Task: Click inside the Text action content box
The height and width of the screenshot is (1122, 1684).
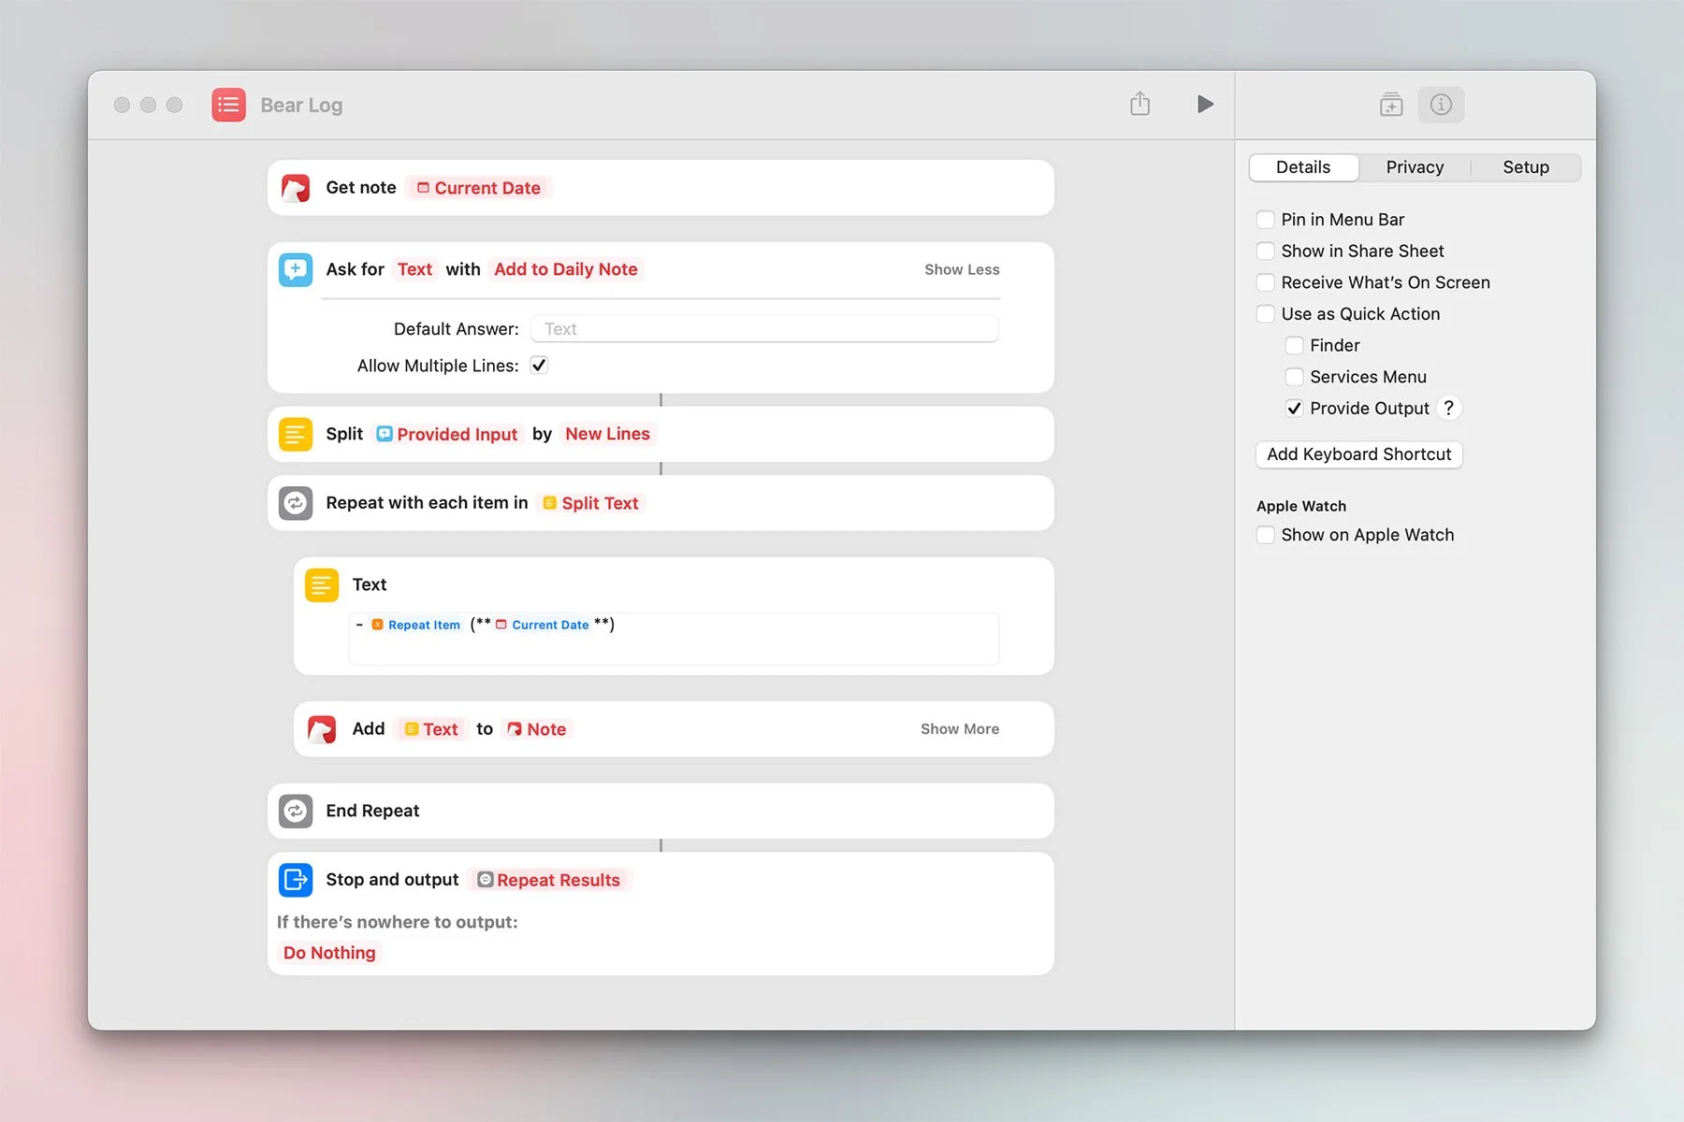Action: coord(674,640)
